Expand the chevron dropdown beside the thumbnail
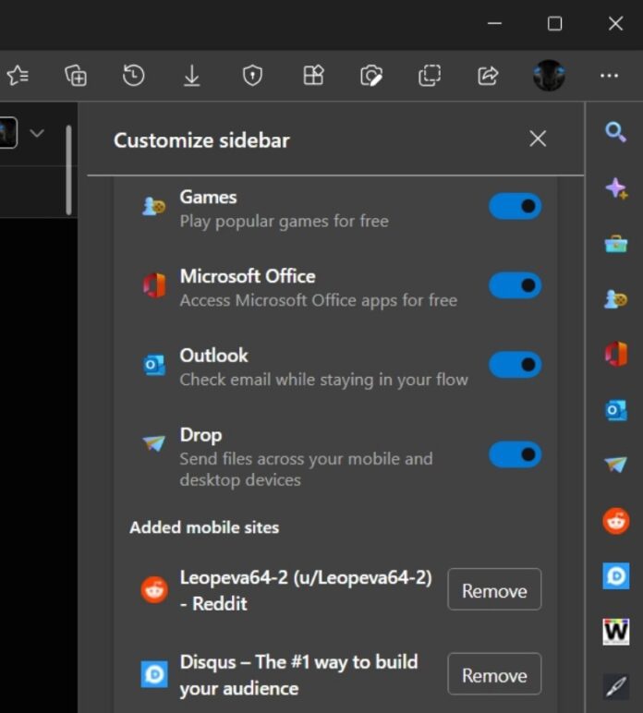Image resolution: width=643 pixels, height=713 pixels. pyautogui.click(x=37, y=133)
